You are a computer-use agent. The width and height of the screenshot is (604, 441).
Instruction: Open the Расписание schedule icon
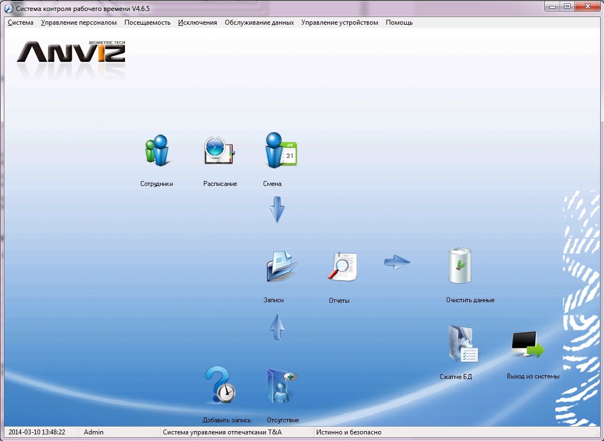219,151
